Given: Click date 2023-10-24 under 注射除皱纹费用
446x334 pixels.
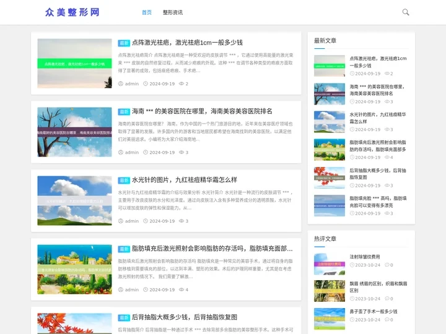Looking at the screenshot, I should (367, 265).
